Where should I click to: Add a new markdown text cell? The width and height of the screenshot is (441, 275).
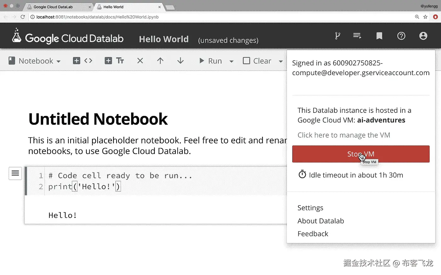114,61
